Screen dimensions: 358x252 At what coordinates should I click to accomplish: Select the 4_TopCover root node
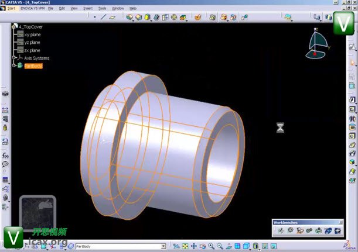pos(30,27)
